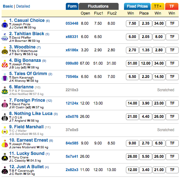Click Just A Bullet TF button
Image resolution: width=180 pixels, height=179 pixels.
(x=172, y=170)
